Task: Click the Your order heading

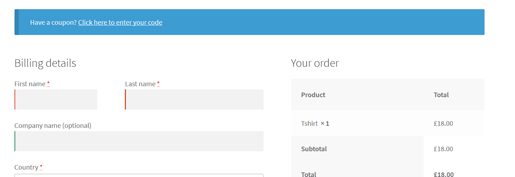Action: [315, 63]
